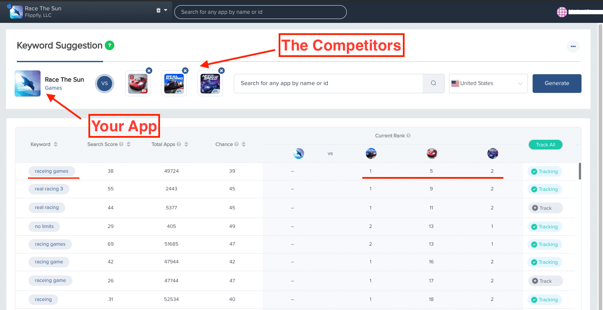Toggle tracking for "racing game"

coord(545,262)
